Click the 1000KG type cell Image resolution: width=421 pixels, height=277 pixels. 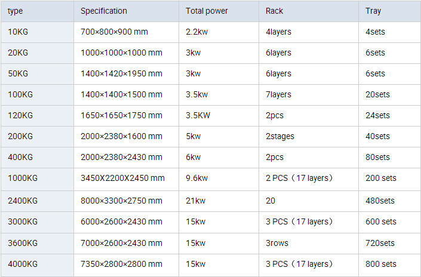pyautogui.click(x=23, y=178)
